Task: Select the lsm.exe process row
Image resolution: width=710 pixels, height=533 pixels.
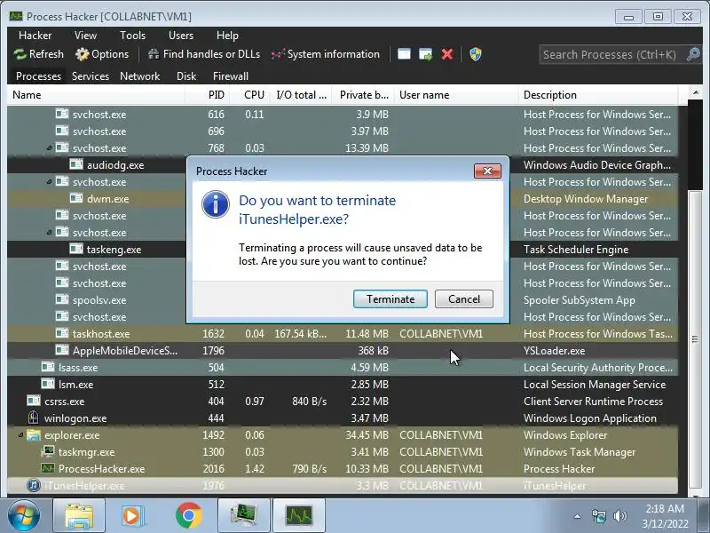Action: click(343, 385)
